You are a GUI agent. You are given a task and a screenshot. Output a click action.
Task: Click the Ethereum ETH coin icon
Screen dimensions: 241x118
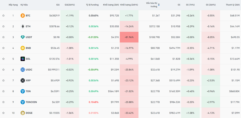click(x=23, y=26)
